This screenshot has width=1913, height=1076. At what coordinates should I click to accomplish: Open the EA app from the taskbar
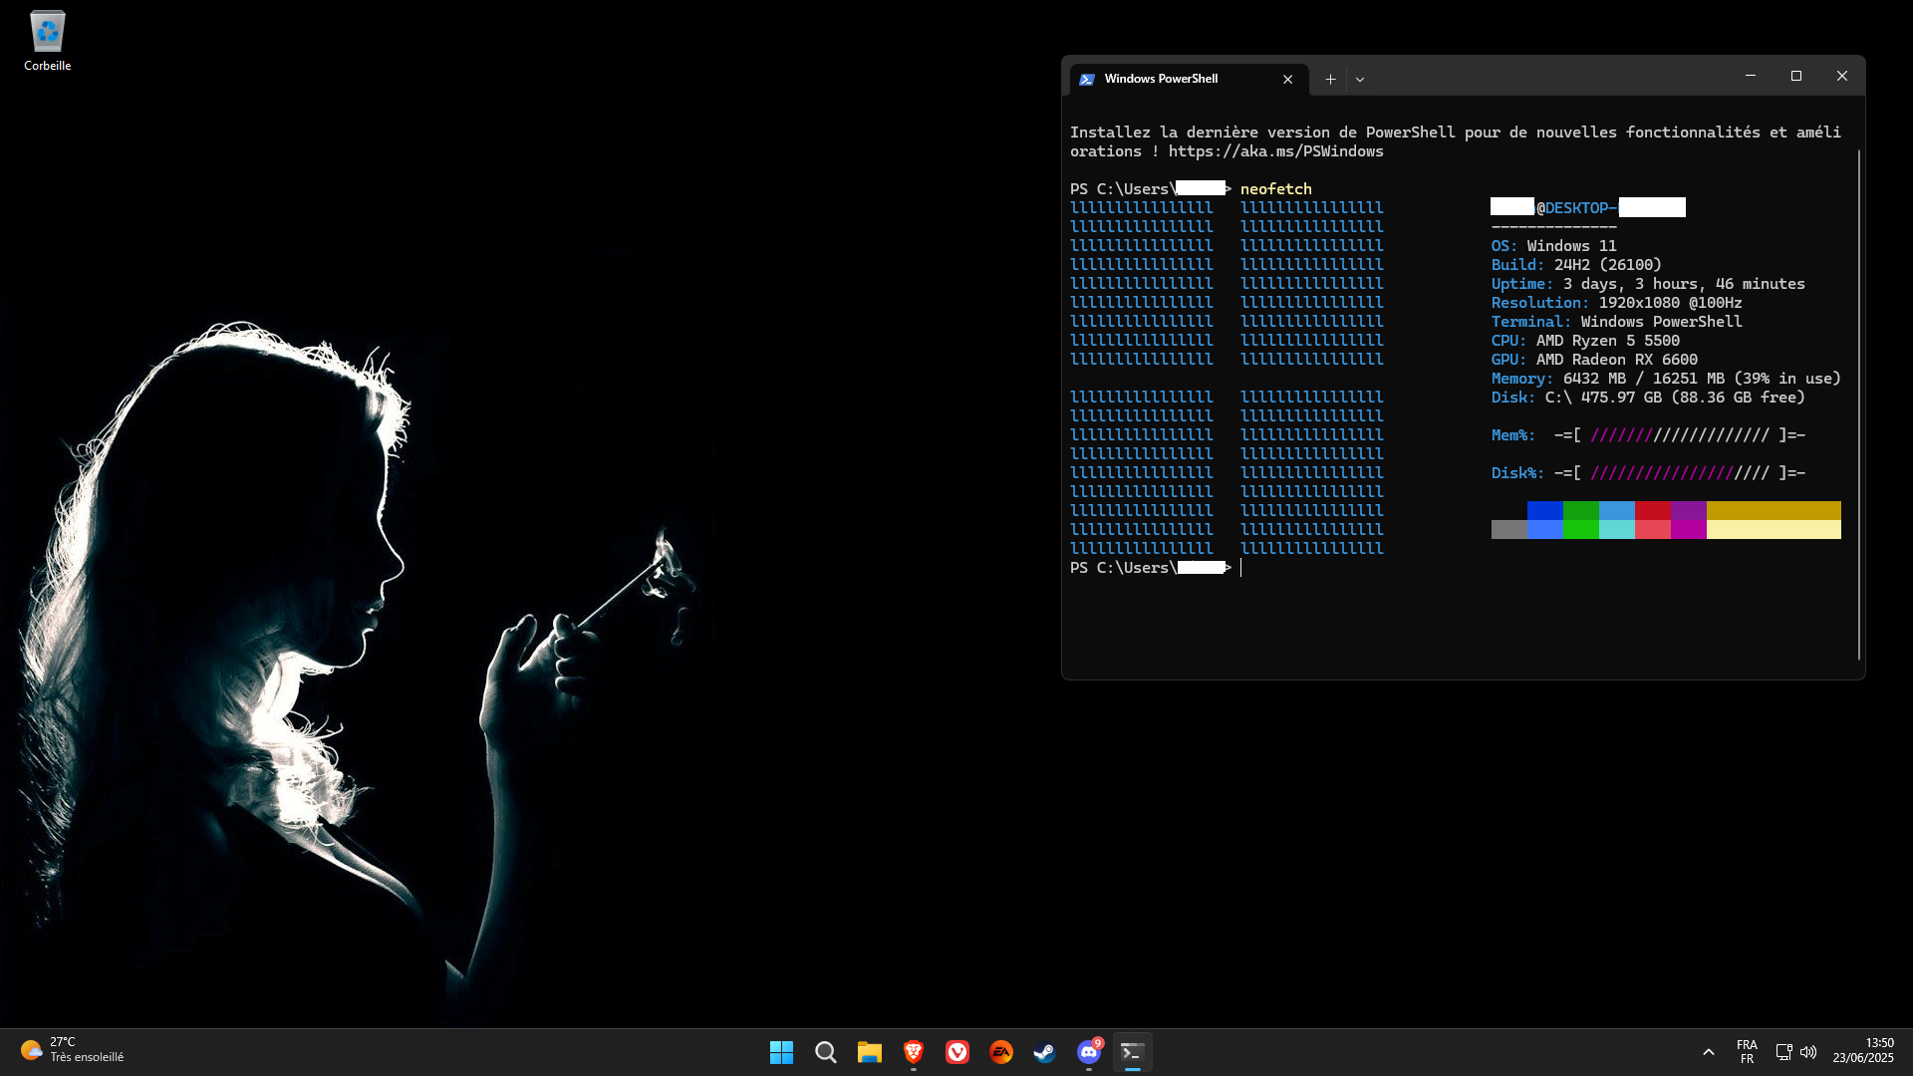click(x=1000, y=1052)
